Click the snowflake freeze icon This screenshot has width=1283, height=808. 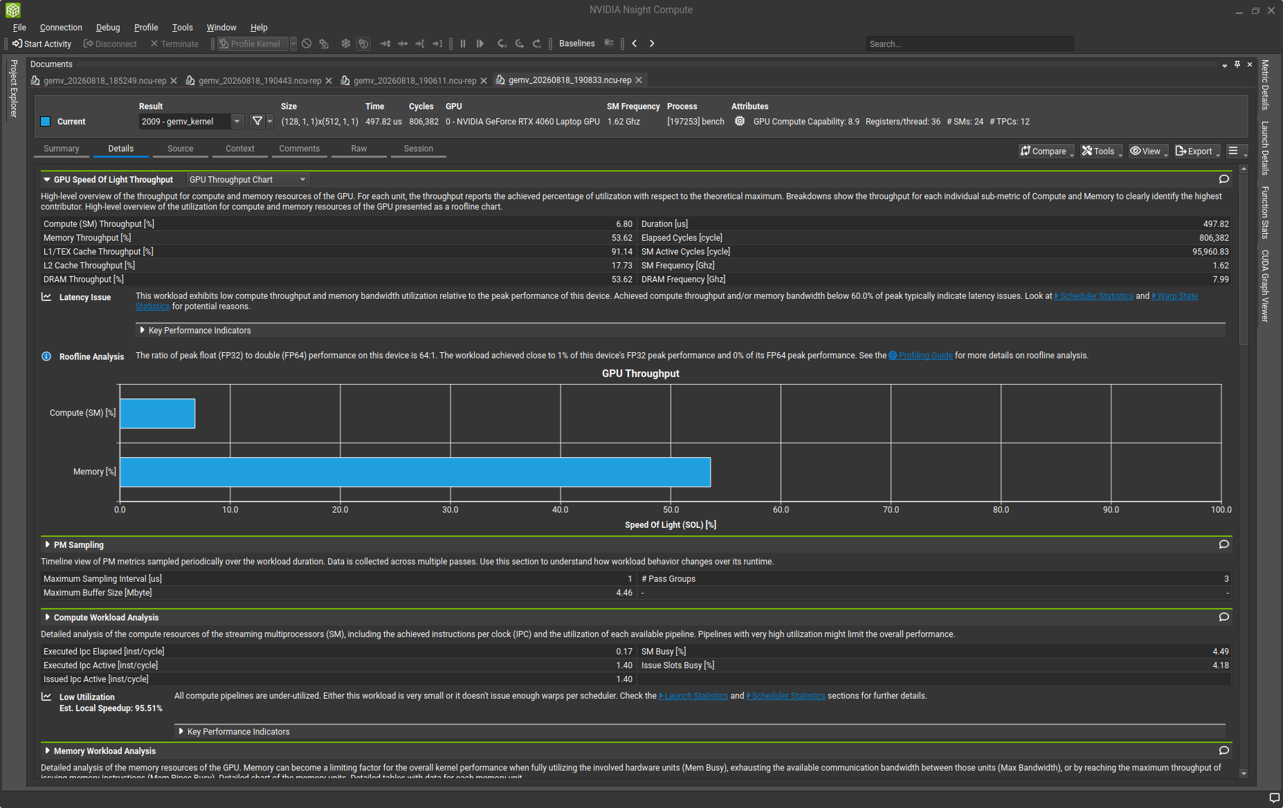[x=346, y=44]
